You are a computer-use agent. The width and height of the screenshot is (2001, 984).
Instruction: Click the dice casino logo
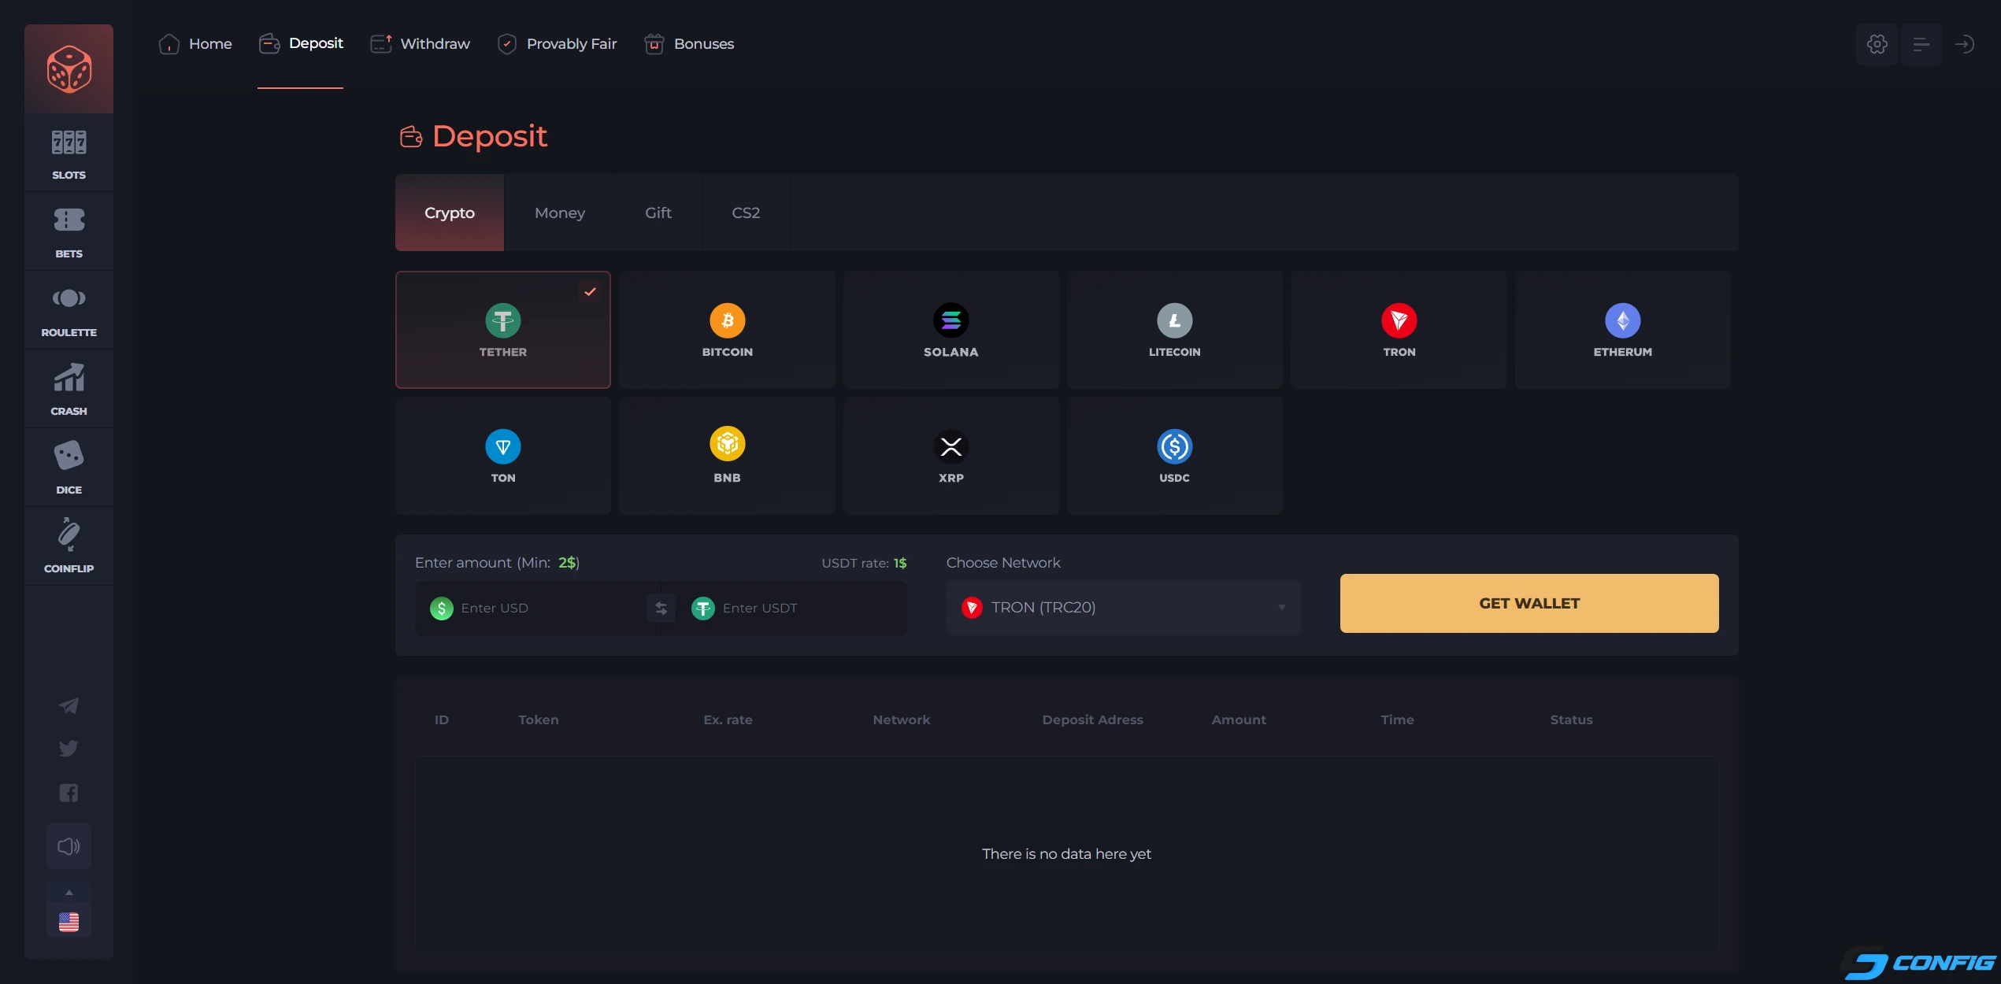(69, 68)
